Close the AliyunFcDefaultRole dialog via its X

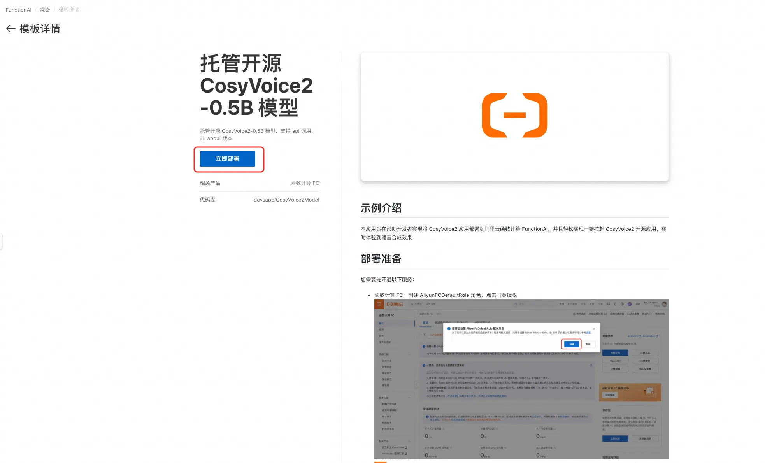[x=594, y=329]
